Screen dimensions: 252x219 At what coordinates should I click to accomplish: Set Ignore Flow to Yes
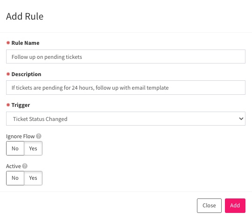pyautogui.click(x=33, y=148)
